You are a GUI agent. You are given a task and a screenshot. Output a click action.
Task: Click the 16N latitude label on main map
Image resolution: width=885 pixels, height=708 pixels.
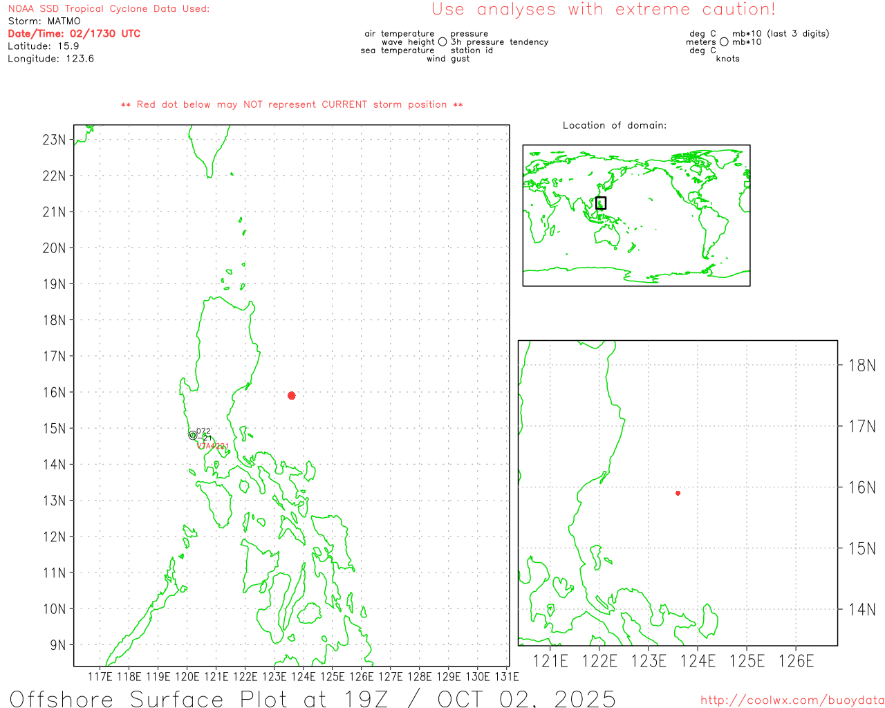[x=54, y=392]
